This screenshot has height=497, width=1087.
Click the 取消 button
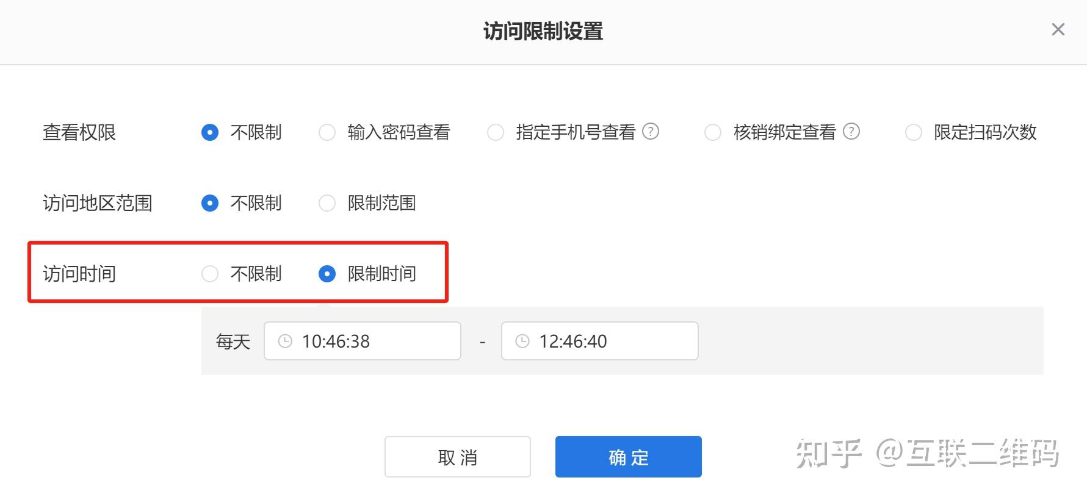click(x=458, y=457)
